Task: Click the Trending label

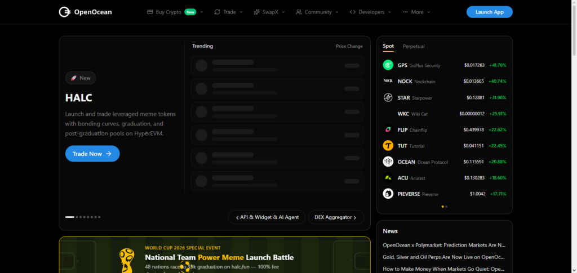Action: tap(202, 46)
